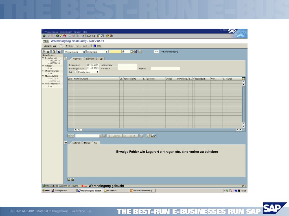Click the generate shortcut icon in toolbar
The image size is (289, 216).
[x=102, y=36]
